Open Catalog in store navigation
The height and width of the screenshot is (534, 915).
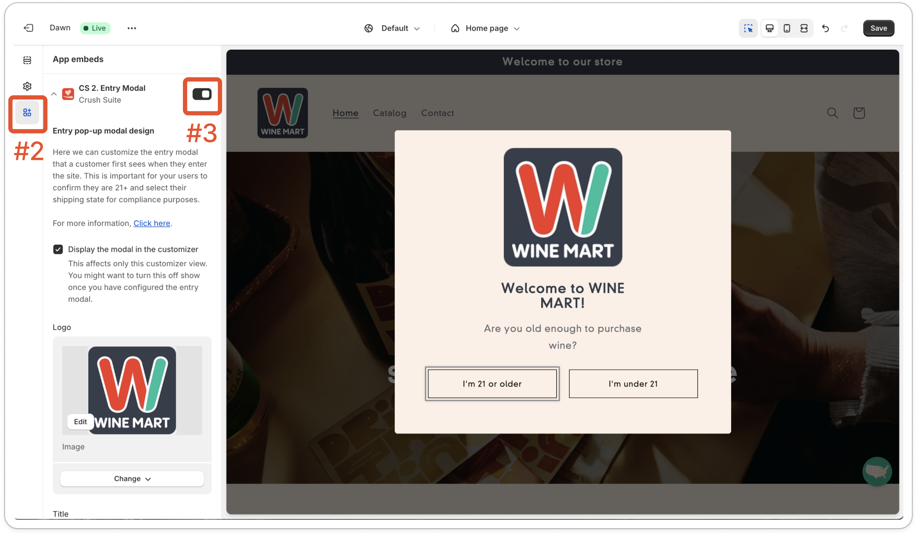coord(389,113)
